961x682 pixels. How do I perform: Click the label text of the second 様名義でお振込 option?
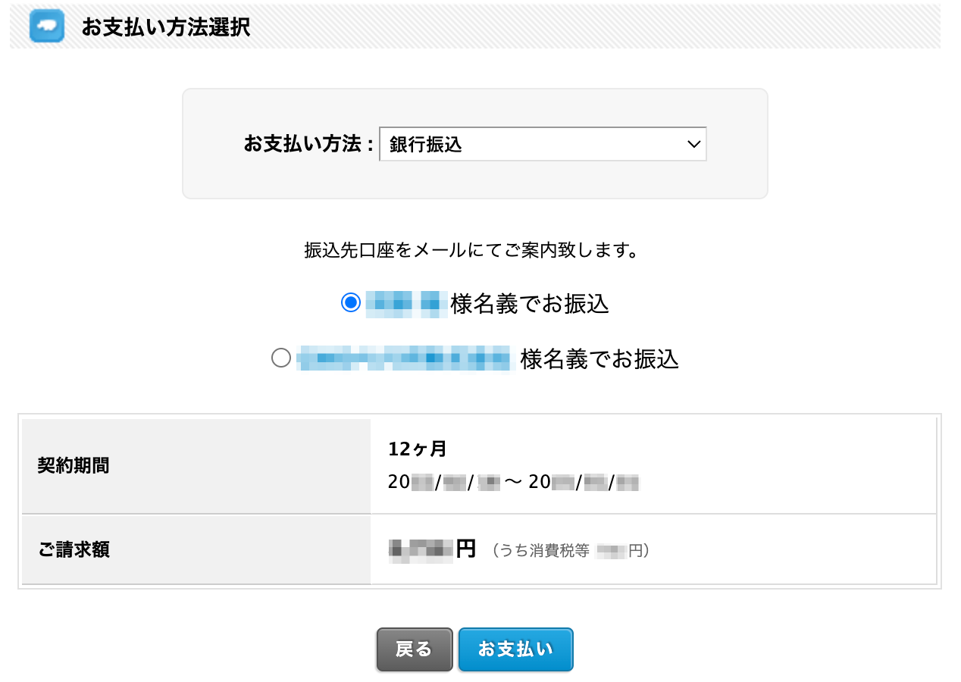(599, 358)
